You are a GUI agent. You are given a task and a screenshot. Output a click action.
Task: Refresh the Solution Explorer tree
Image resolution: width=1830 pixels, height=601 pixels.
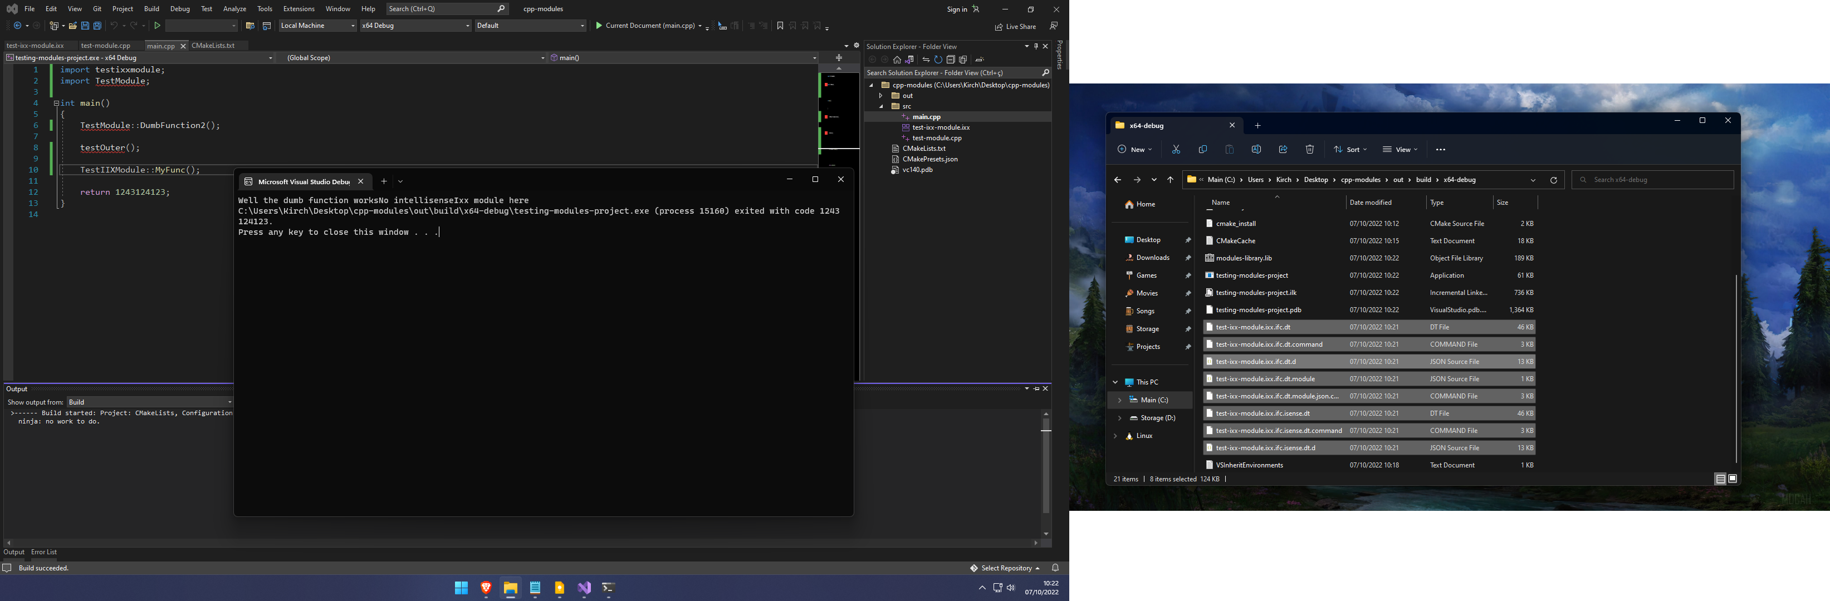(x=939, y=60)
